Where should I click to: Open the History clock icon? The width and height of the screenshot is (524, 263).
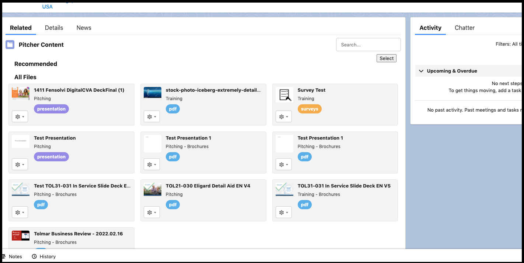pos(34,256)
